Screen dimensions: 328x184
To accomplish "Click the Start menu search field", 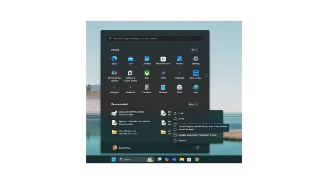I will point(155,39).
